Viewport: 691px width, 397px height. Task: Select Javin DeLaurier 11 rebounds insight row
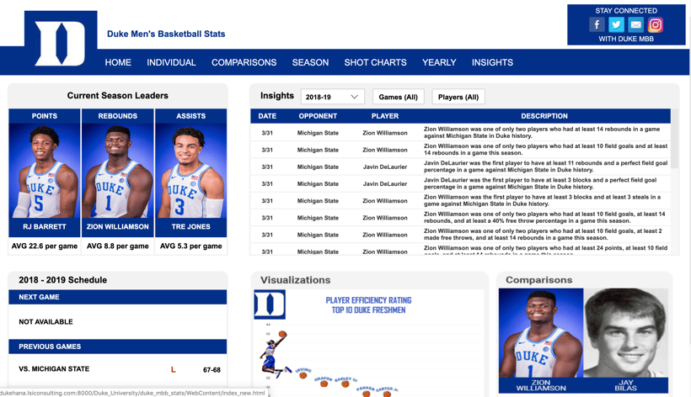click(460, 167)
